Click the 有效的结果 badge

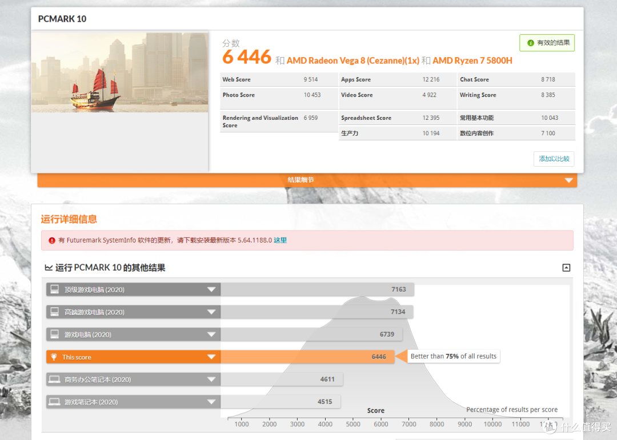(x=547, y=43)
